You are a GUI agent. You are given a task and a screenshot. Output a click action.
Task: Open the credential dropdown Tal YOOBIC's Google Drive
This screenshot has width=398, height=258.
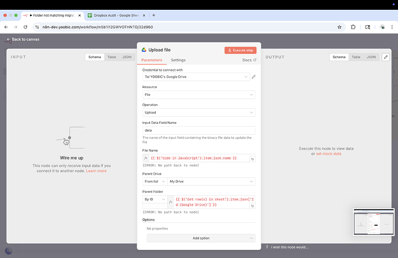pos(196,77)
